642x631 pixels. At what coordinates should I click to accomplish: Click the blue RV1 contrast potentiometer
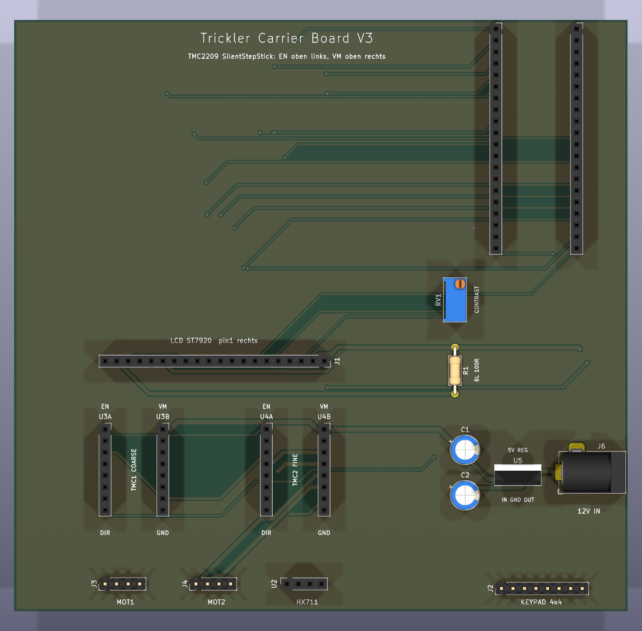point(455,300)
